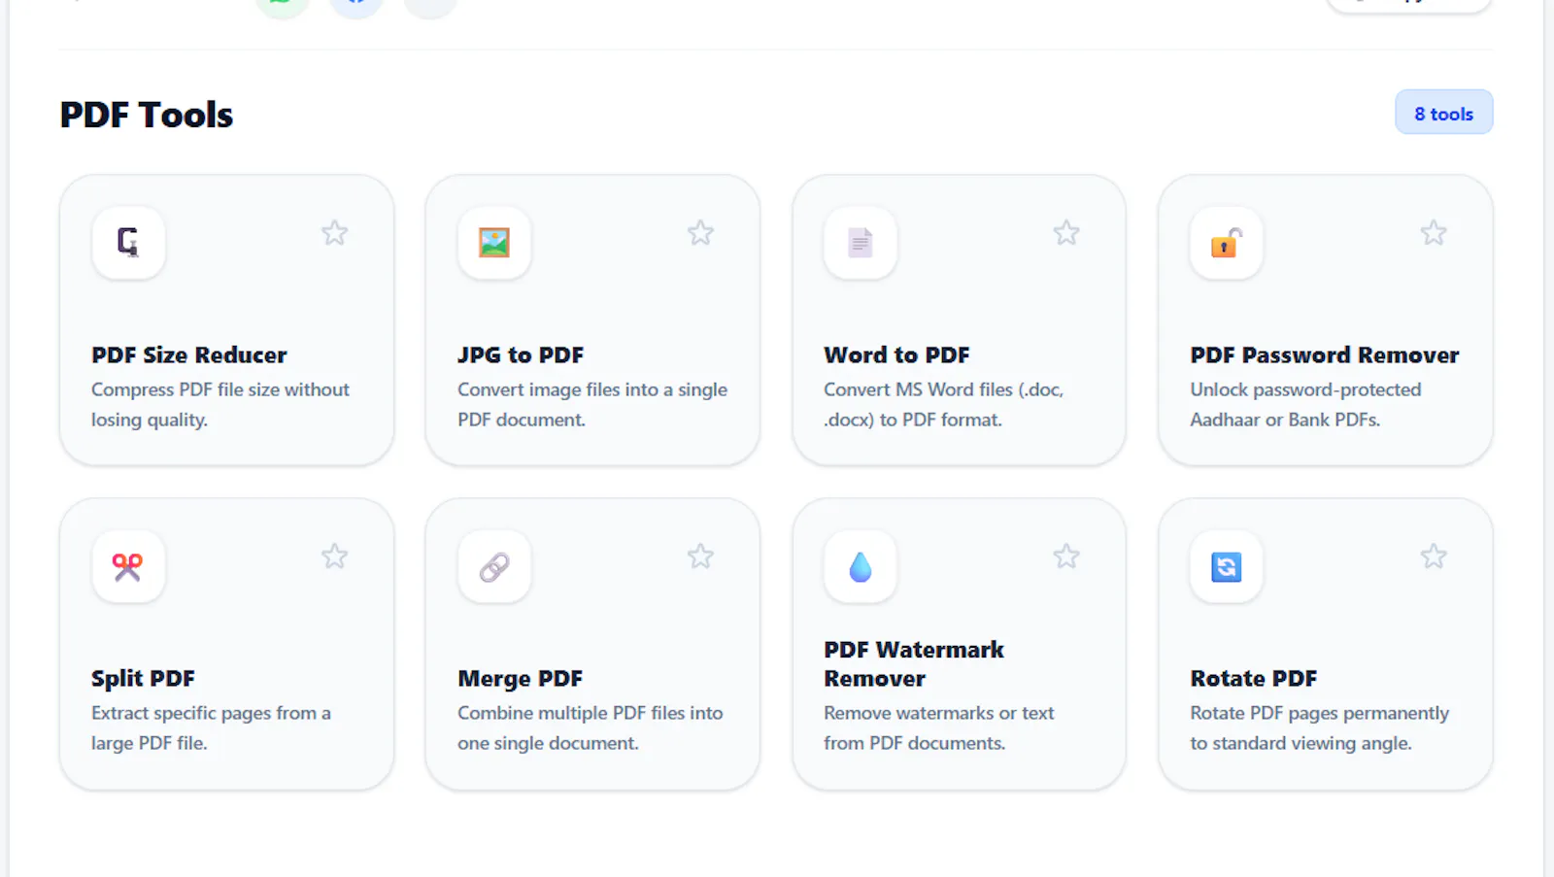This screenshot has width=1554, height=877.
Task: Click the Rotate PDF arrows icon
Action: click(x=1227, y=566)
